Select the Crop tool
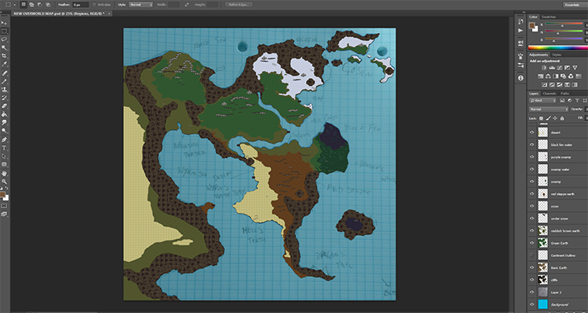 (x=4, y=56)
